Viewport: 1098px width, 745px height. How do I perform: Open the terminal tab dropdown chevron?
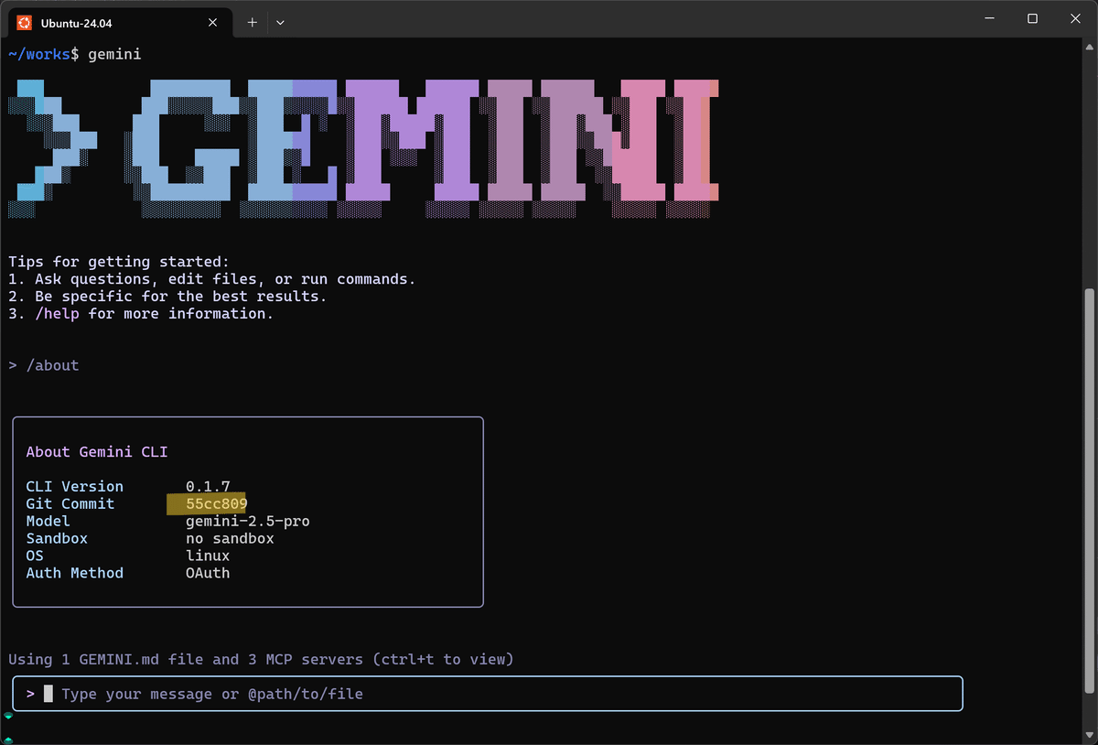[280, 22]
